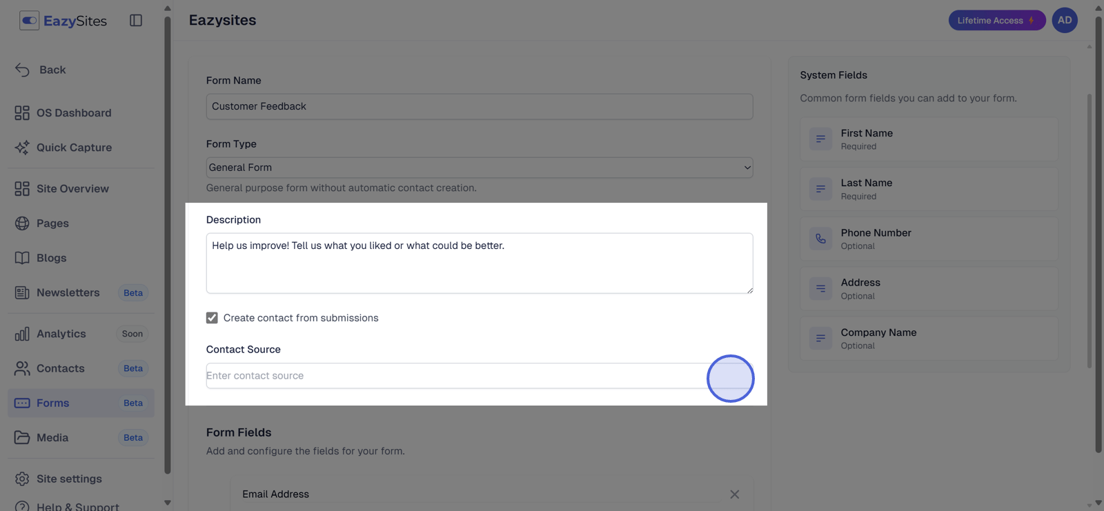Image resolution: width=1104 pixels, height=511 pixels.
Task: Click the Address field icon
Action: (820, 288)
